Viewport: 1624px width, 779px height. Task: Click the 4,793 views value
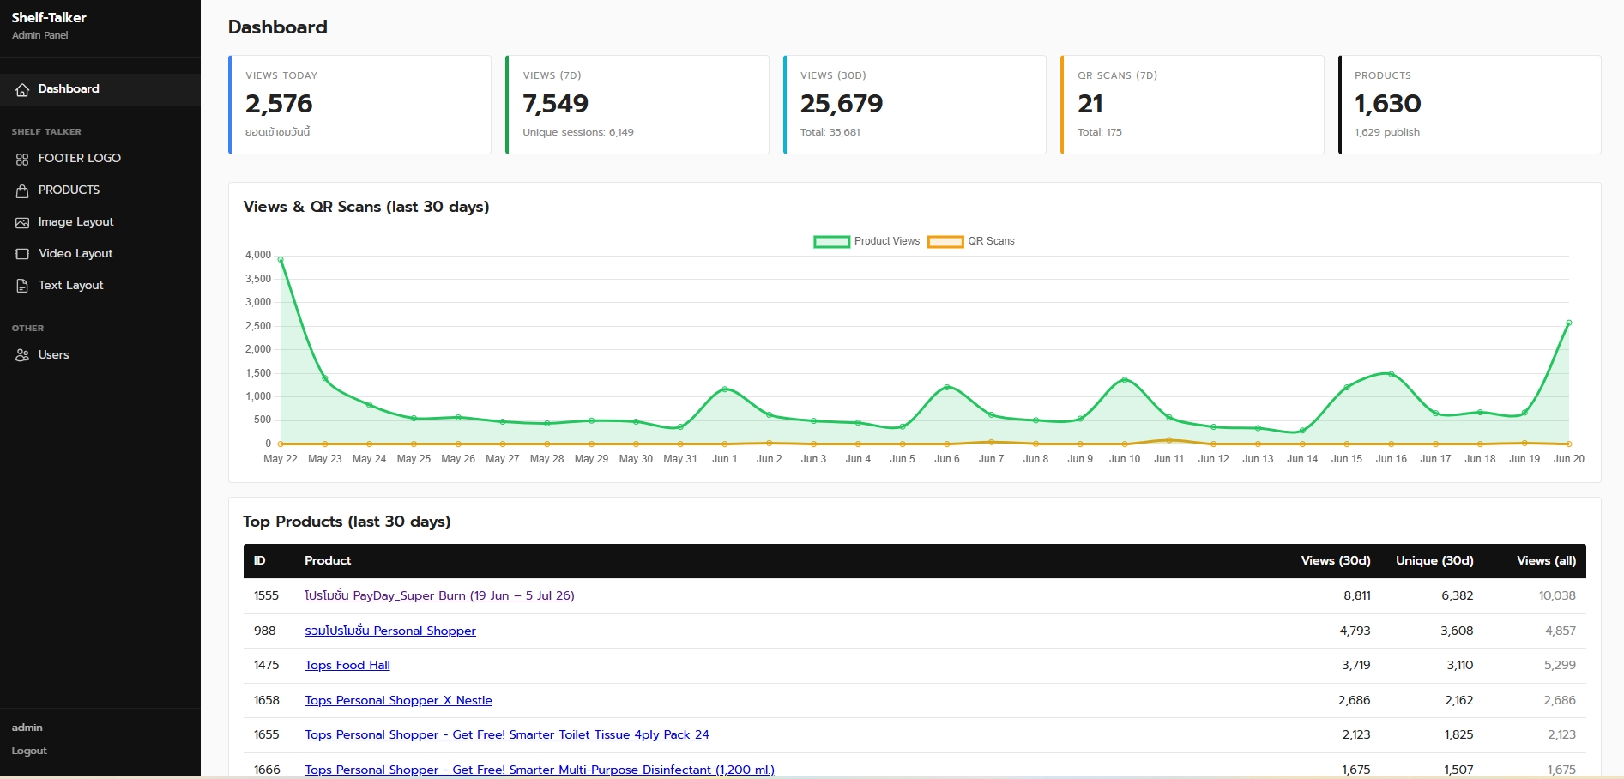[1355, 631]
